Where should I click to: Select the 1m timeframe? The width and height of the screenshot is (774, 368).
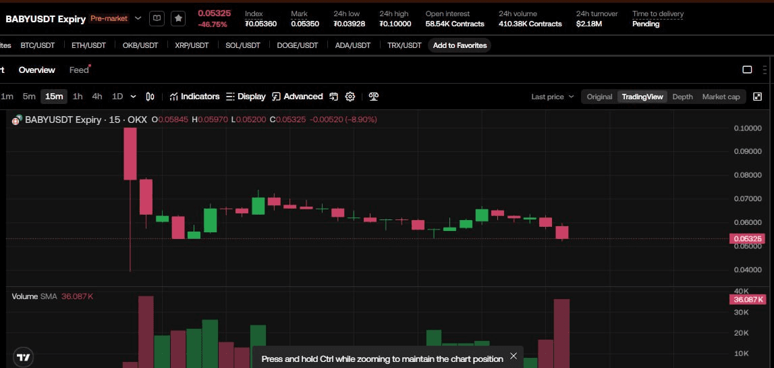point(7,97)
